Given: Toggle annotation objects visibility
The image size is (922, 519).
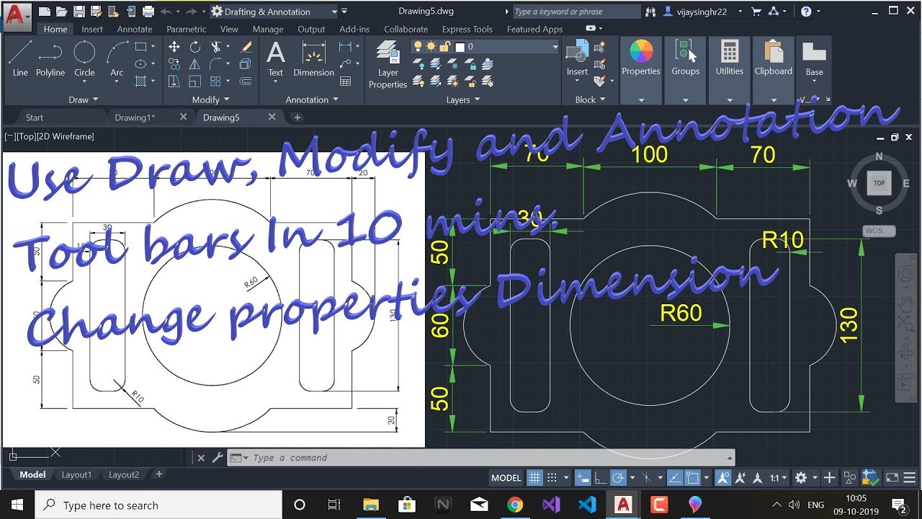Looking at the screenshot, I should click(722, 477).
